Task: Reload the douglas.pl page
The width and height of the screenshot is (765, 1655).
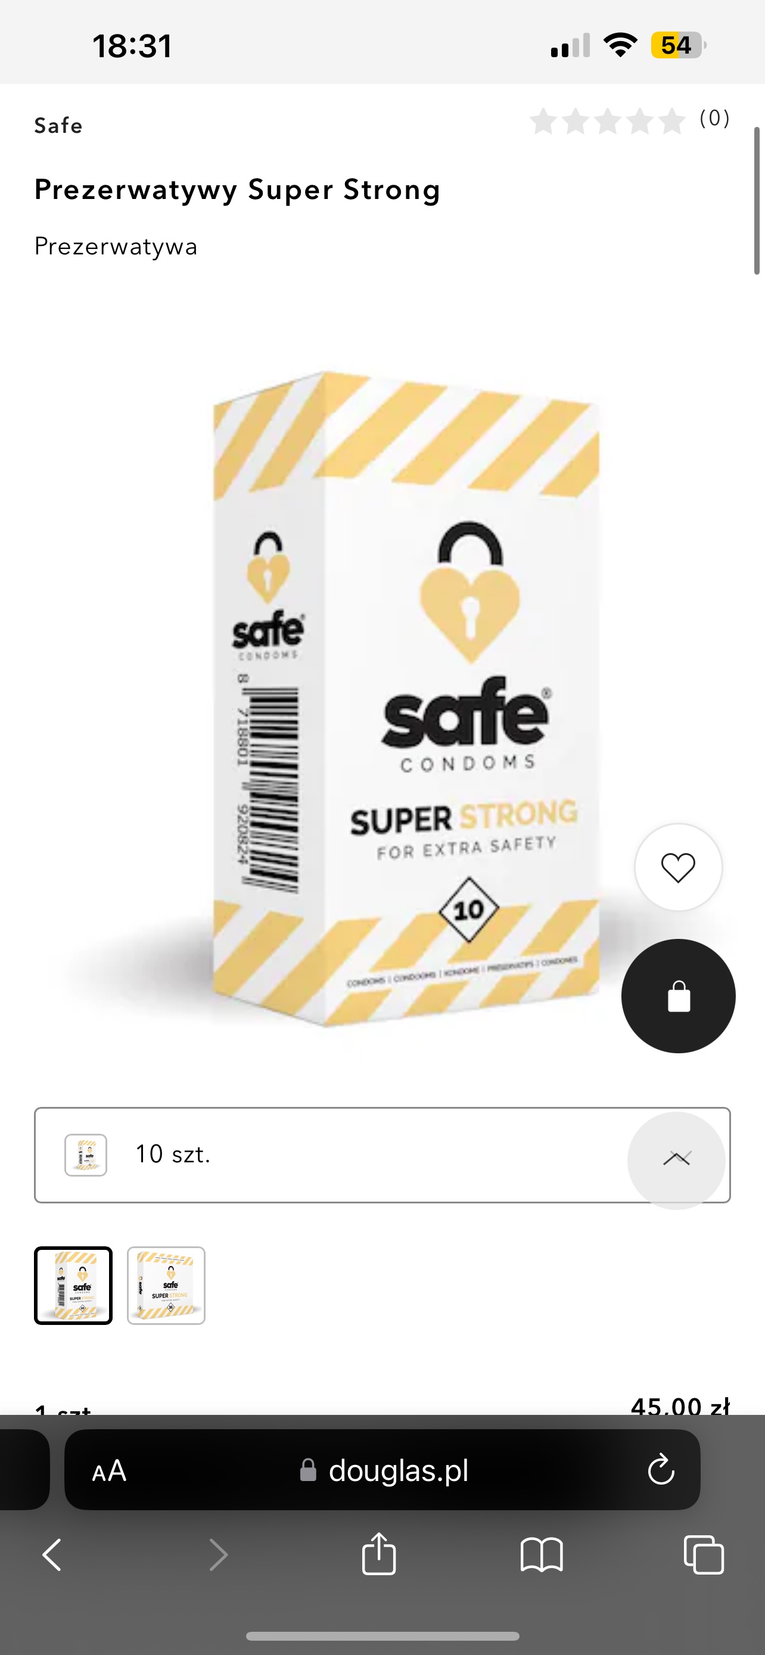Action: (661, 1470)
